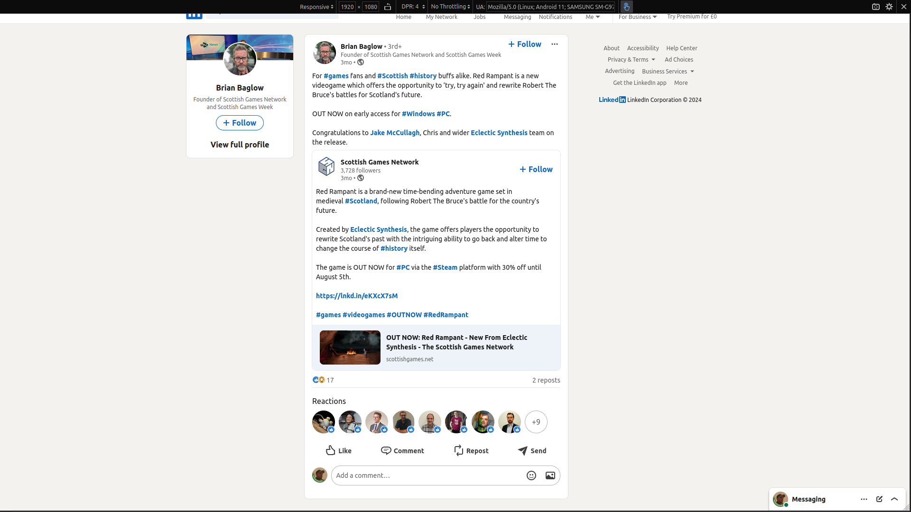The width and height of the screenshot is (911, 512).
Task: Open the Responsive device dropdown
Action: pyautogui.click(x=316, y=7)
